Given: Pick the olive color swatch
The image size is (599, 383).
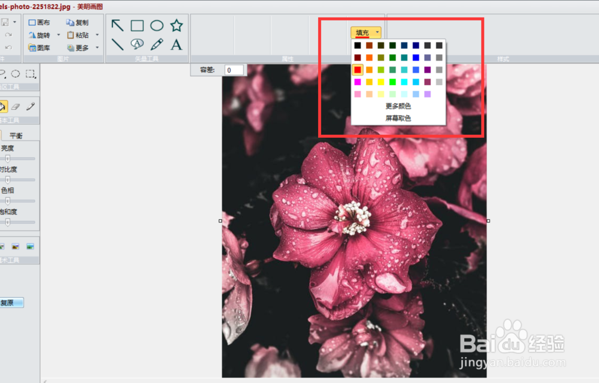Looking at the screenshot, I should click(381, 58).
